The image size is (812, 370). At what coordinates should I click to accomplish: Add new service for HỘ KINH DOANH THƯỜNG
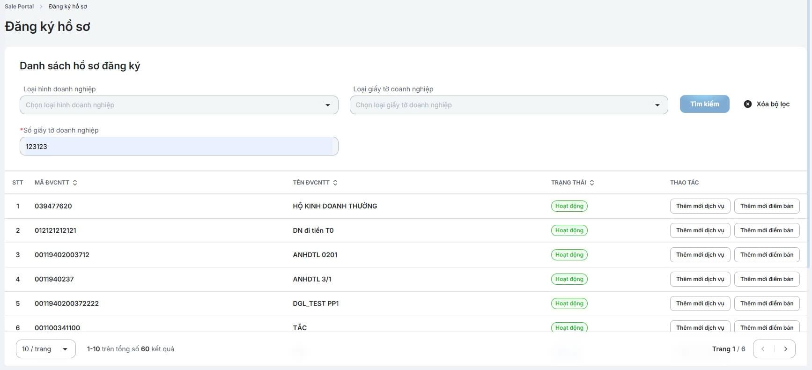tap(700, 206)
